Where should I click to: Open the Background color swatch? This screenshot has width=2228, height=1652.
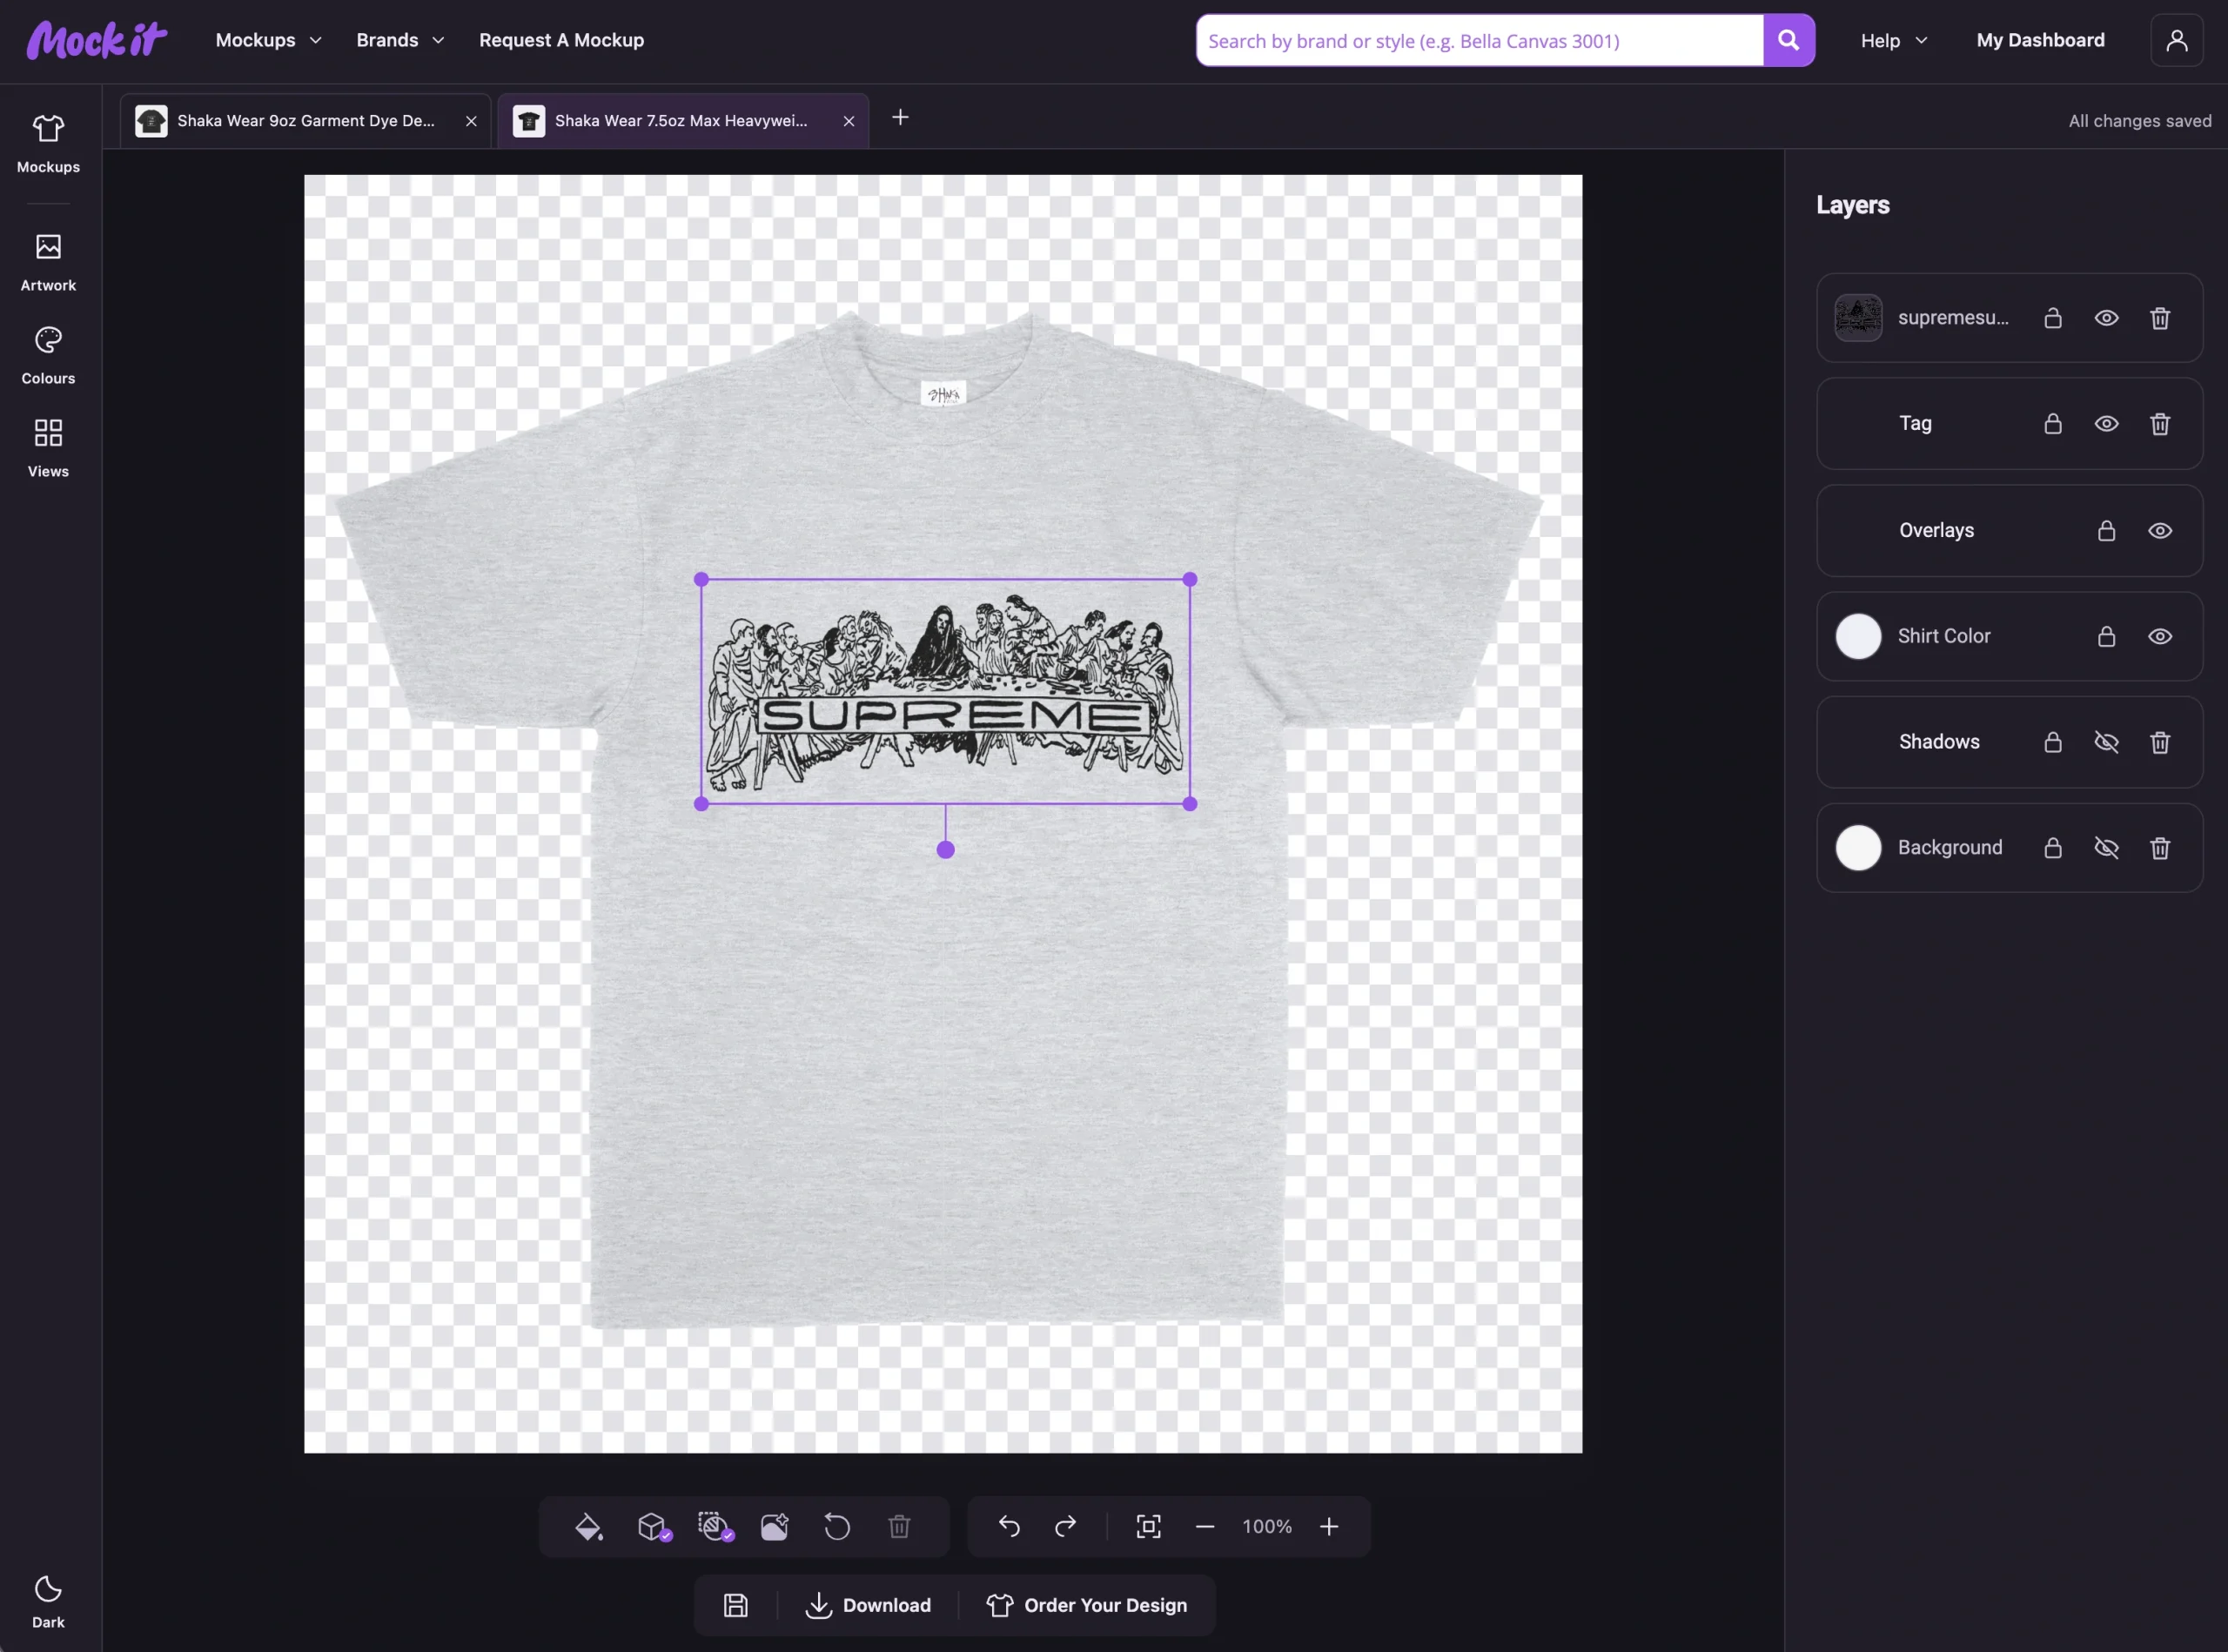click(x=1858, y=848)
